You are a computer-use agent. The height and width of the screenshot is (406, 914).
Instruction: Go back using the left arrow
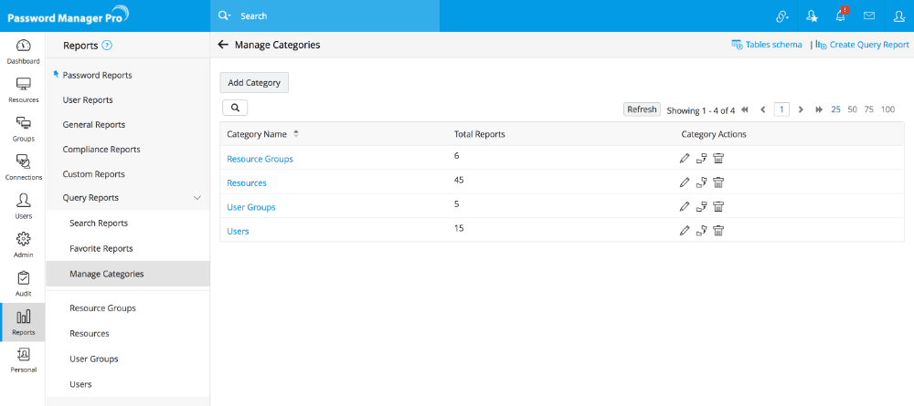(x=223, y=44)
